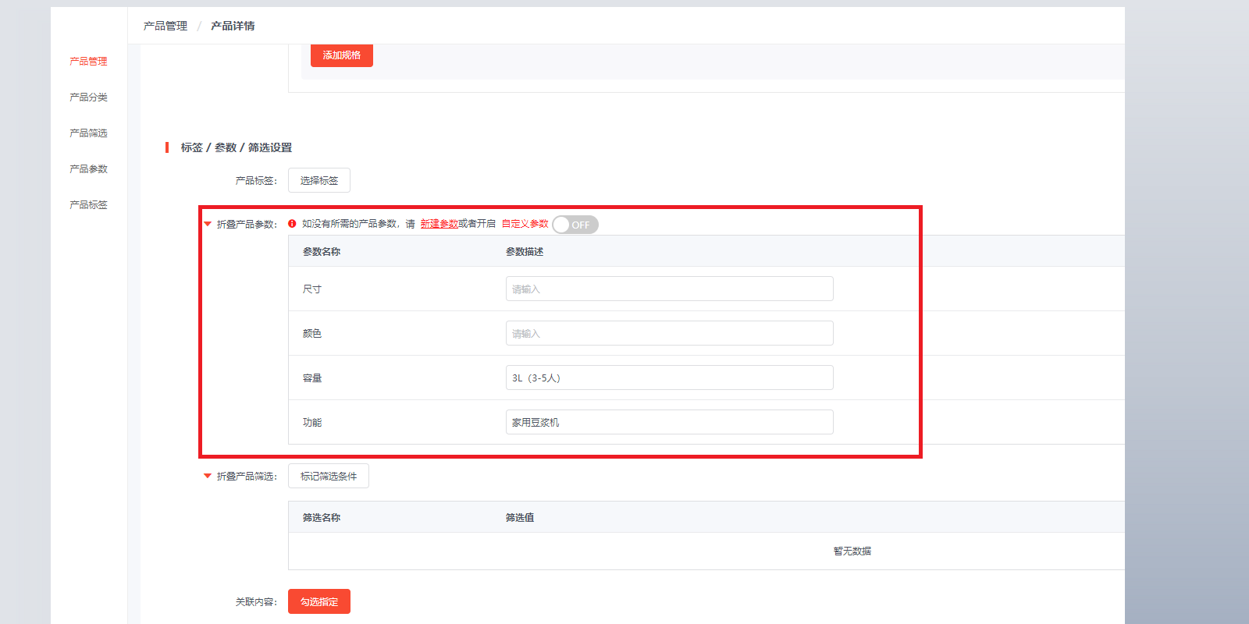Collapse the 折叠产品参数 section arrow
This screenshot has width=1249, height=624.
208,225
